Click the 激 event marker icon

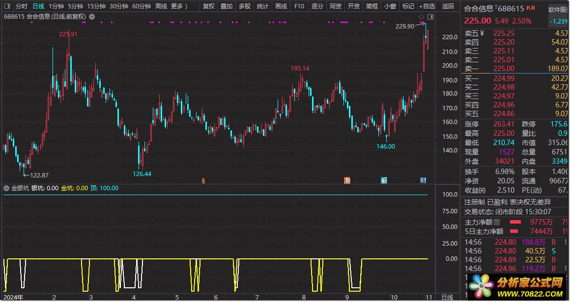(x=347, y=180)
